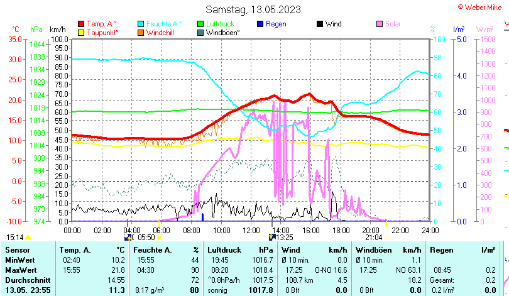Click the minimum temperature value 10.2
The image size is (509, 296).
[x=118, y=260]
